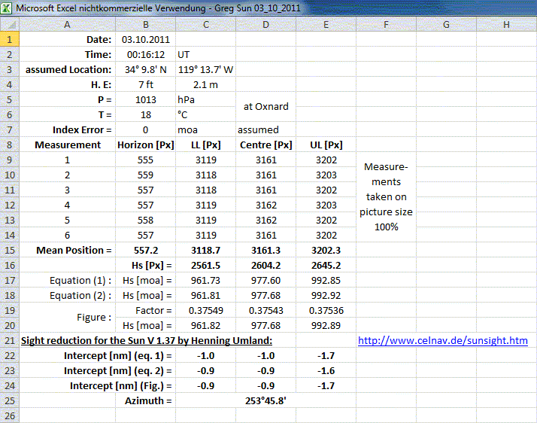537x423 pixels.
Task: Select the column H header
Action: coord(505,25)
